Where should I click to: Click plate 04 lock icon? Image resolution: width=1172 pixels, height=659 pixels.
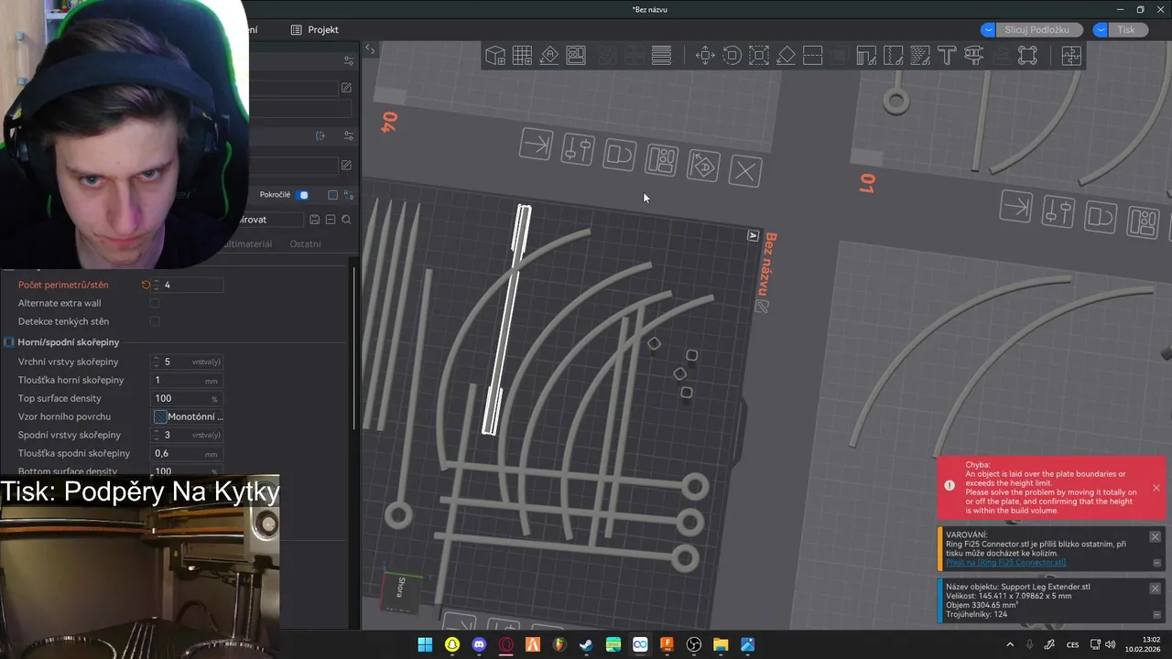619,154
